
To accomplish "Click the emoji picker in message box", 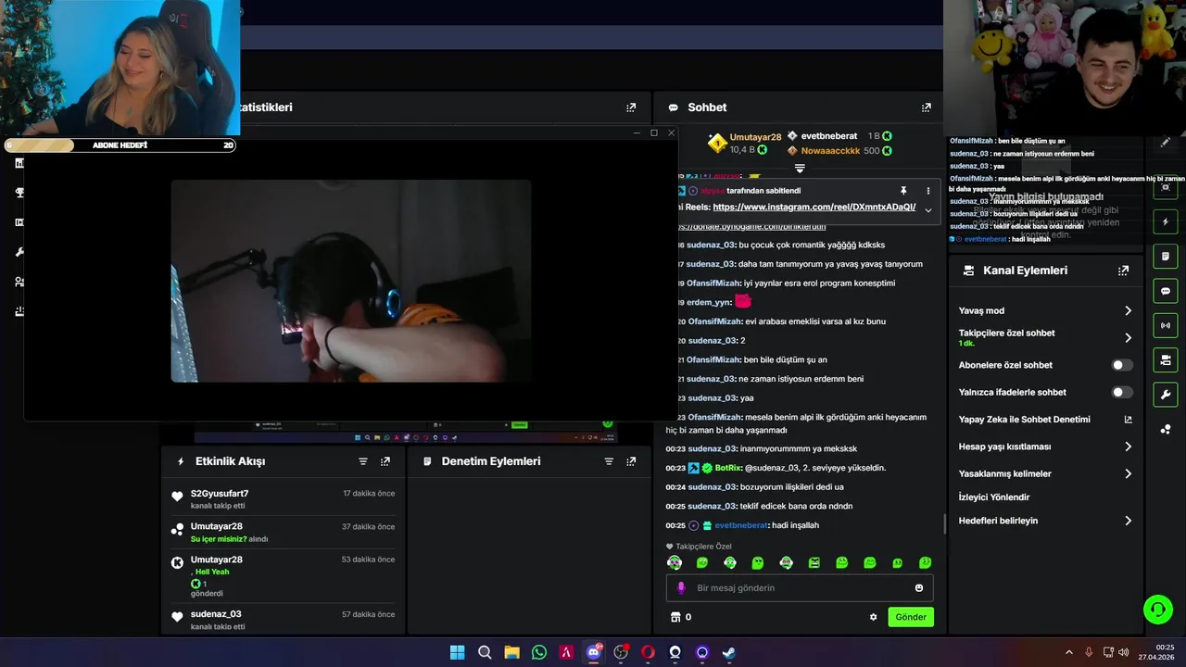I will 919,588.
